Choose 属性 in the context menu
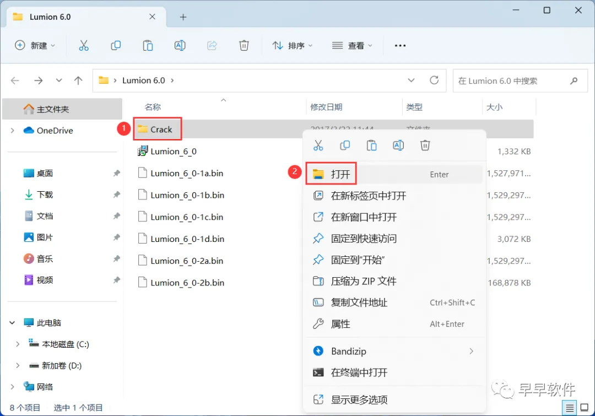 point(394,324)
